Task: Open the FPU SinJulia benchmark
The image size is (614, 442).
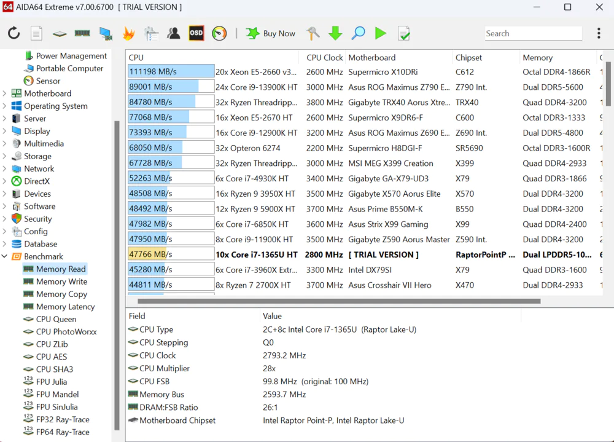Action: (50, 407)
